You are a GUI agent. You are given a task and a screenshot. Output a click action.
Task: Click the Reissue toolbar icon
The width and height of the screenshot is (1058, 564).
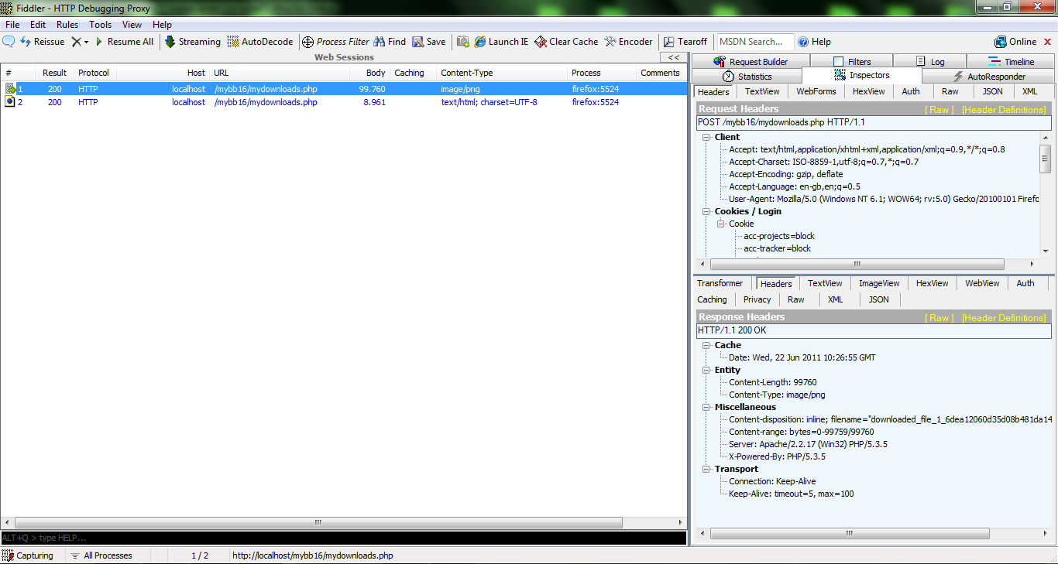coord(26,42)
